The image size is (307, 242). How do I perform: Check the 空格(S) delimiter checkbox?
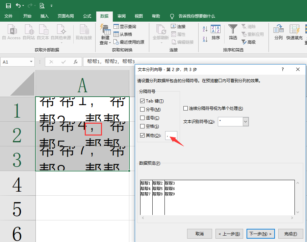point(142,126)
